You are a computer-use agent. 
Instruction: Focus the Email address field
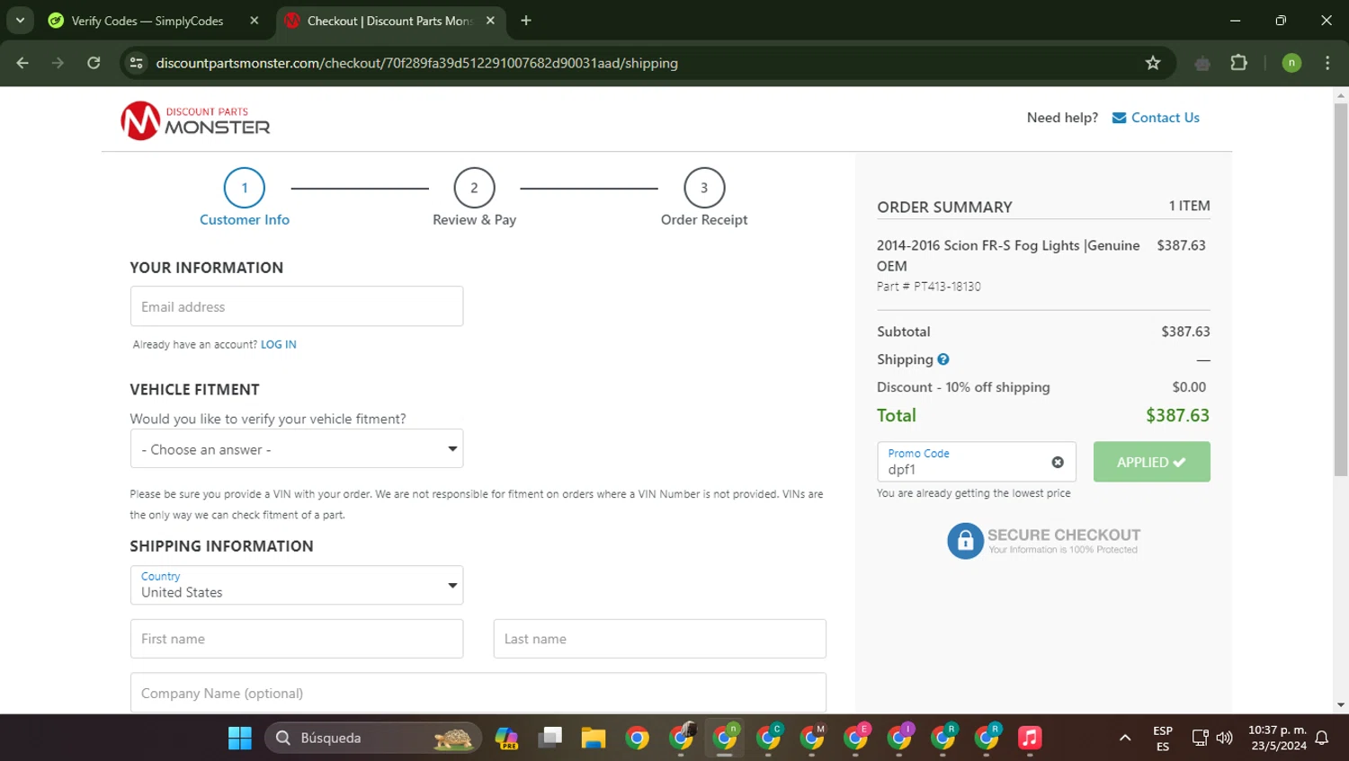[297, 306]
